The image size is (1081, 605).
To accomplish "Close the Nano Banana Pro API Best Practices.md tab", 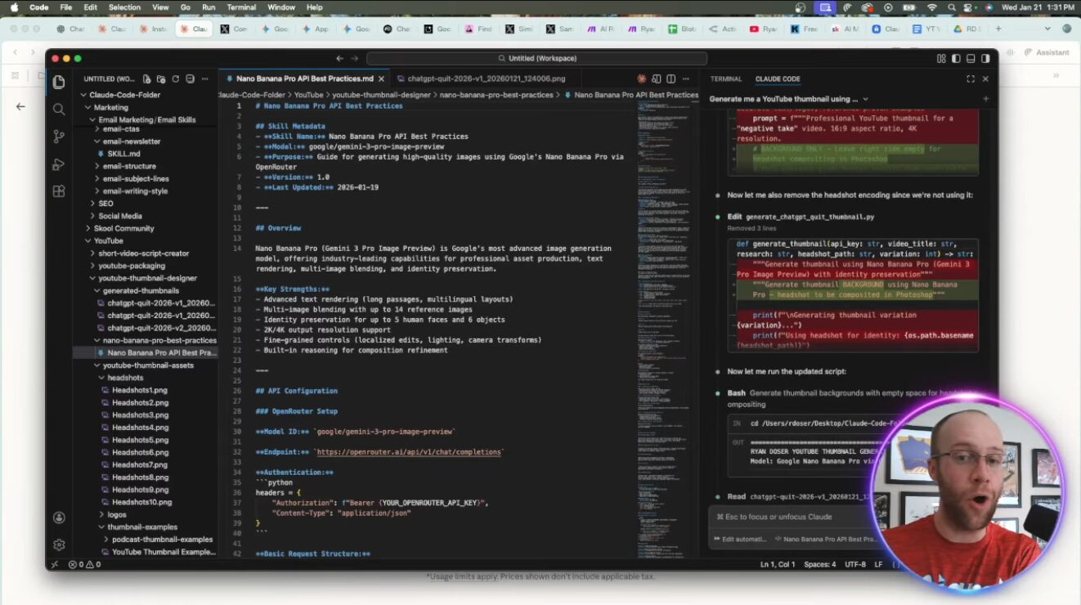I will point(382,79).
